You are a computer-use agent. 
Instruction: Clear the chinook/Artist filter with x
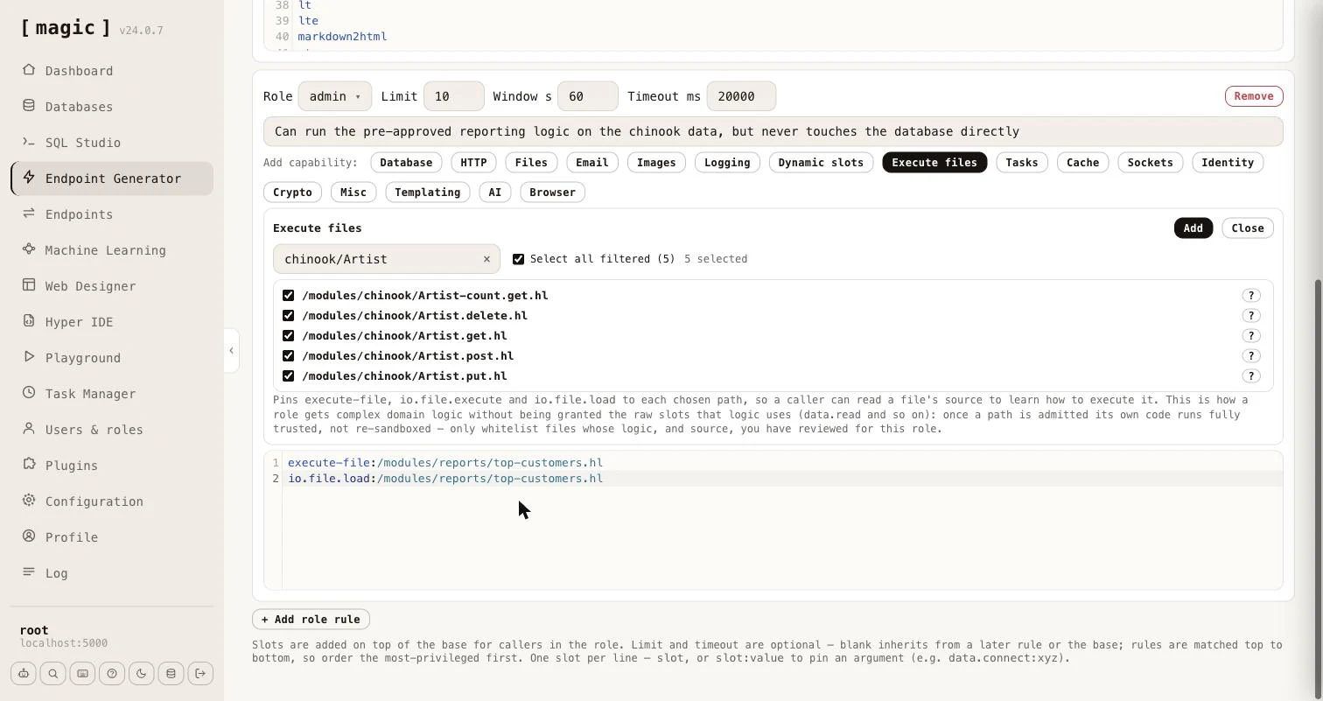click(486, 259)
